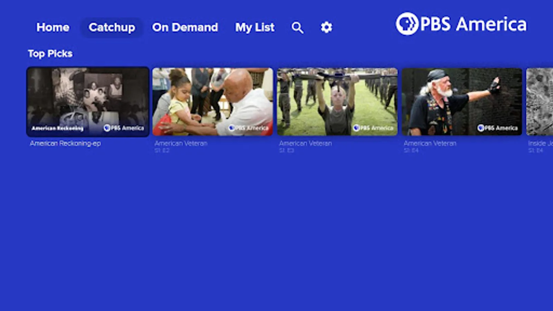Viewport: 553px width, 311px height.
Task: Open settings with the gear icon
Action: pyautogui.click(x=326, y=27)
